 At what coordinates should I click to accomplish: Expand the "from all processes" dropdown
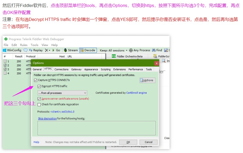(x=85, y=93)
